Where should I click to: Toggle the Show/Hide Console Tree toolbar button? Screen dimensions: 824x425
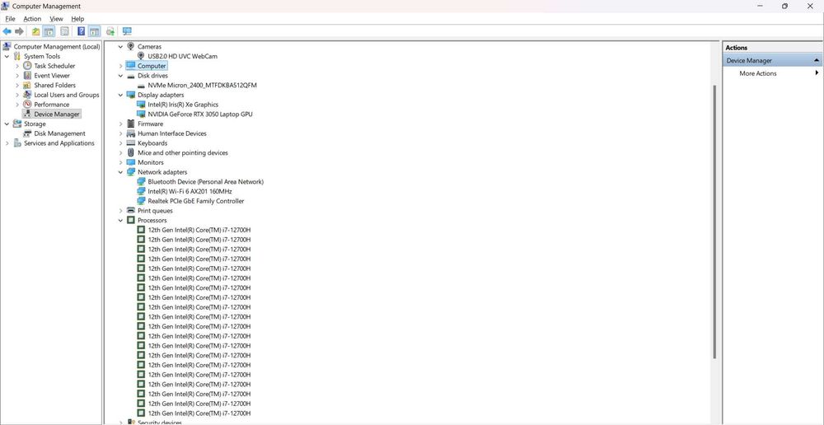coord(49,31)
